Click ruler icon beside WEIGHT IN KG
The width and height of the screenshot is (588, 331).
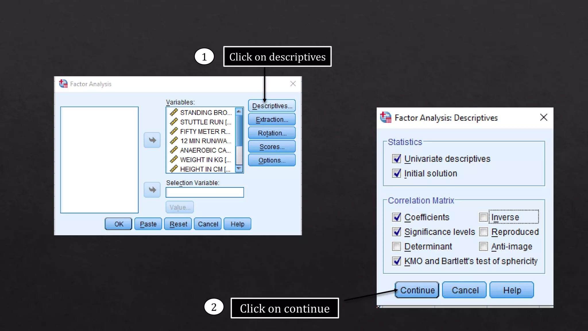coord(174,159)
